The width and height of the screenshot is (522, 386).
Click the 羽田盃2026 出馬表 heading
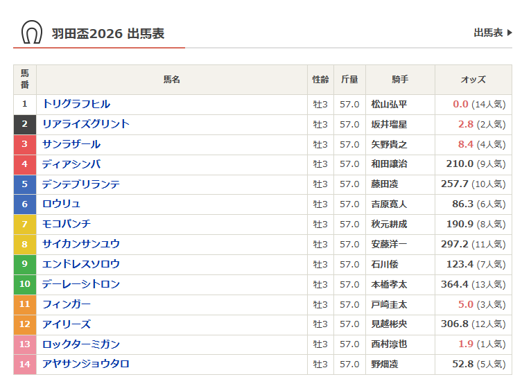[x=108, y=33]
